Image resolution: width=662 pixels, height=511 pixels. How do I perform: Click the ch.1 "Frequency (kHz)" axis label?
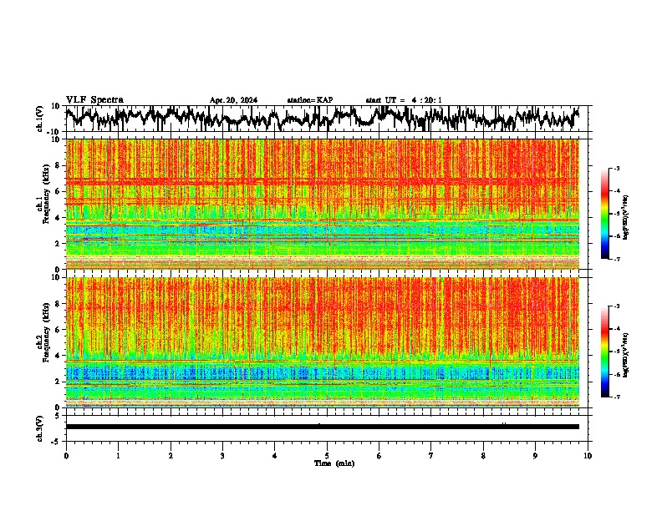[x=46, y=194]
